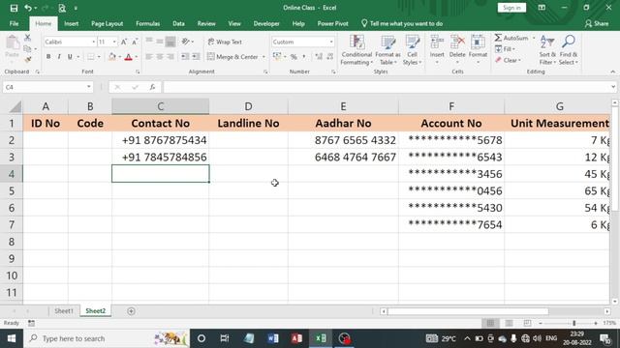The width and height of the screenshot is (620, 348).
Task: Open the Fill dropdown
Action: (505, 49)
